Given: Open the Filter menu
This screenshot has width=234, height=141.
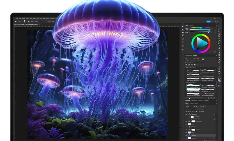Looking at the screenshot, I should click(x=38, y=19).
